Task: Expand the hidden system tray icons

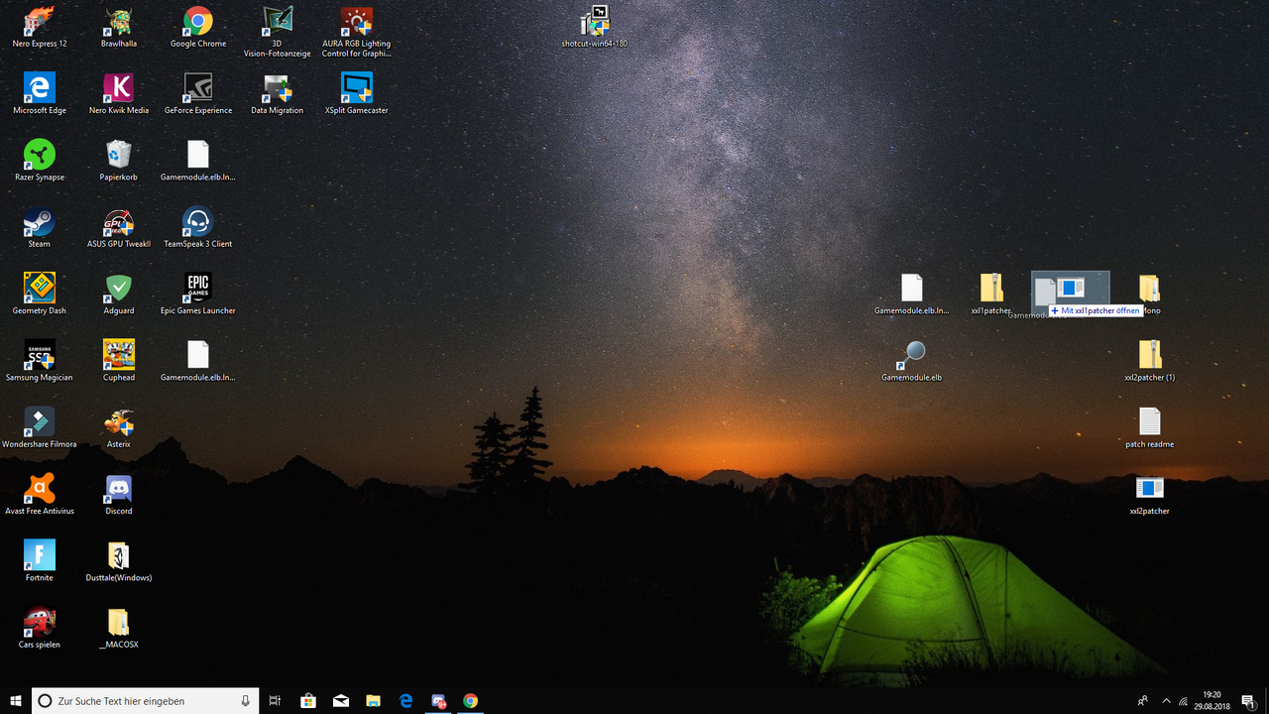Action: coord(1166,701)
